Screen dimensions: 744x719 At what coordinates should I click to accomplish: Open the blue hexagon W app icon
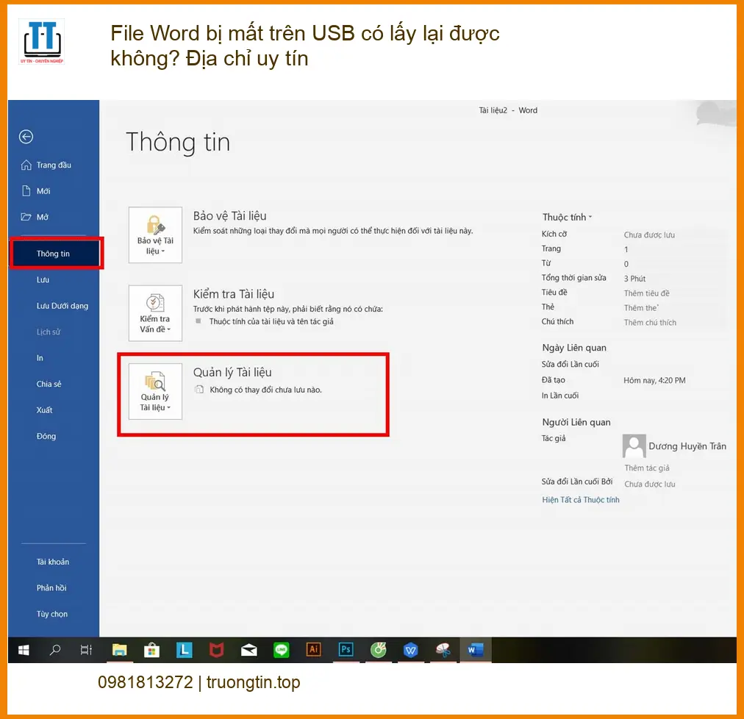(x=410, y=650)
